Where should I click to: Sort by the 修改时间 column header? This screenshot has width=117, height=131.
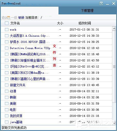tap(85, 23)
